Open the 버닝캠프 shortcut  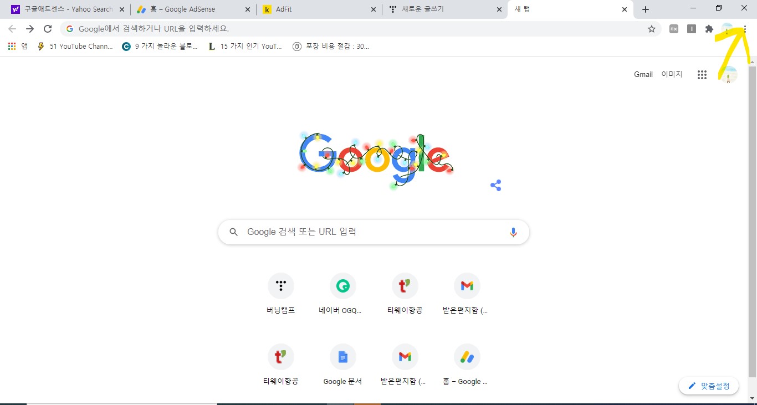pyautogui.click(x=281, y=294)
